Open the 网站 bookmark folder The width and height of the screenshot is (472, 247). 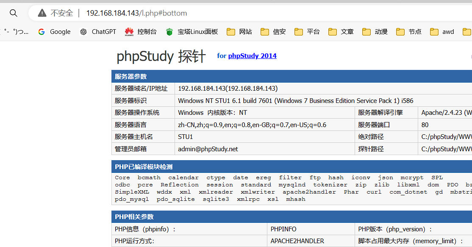coord(239,32)
